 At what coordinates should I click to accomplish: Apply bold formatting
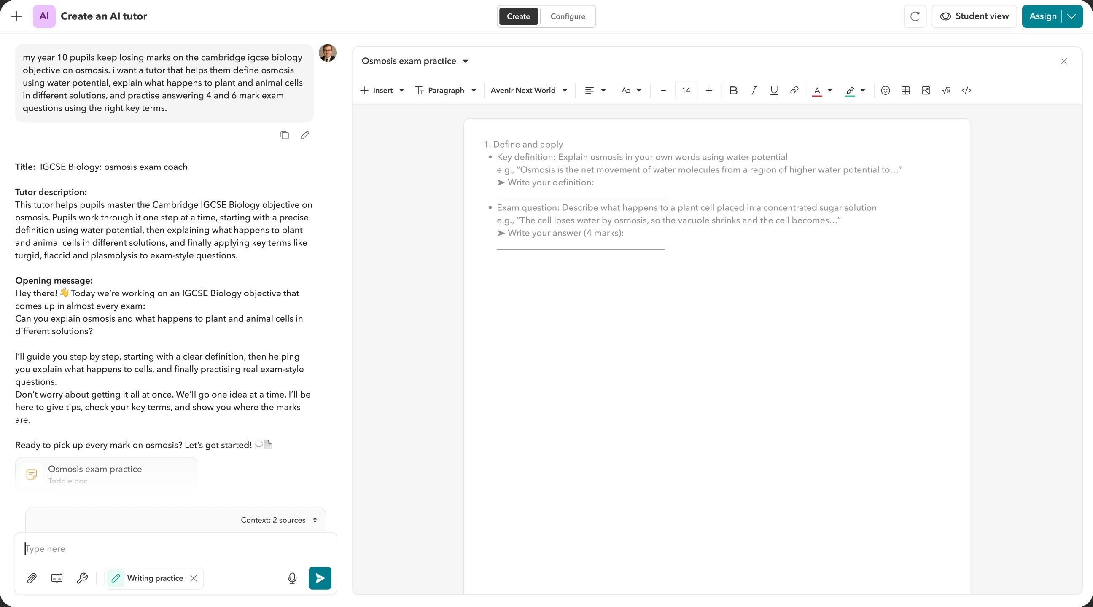pyautogui.click(x=733, y=90)
